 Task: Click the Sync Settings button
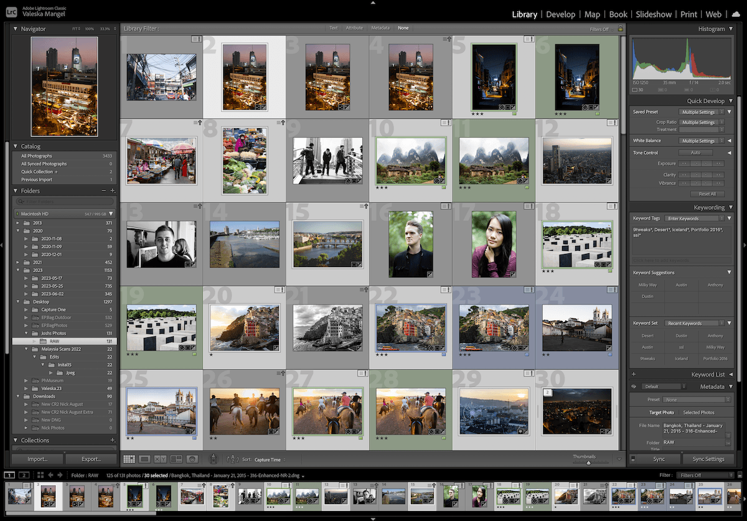click(x=708, y=459)
